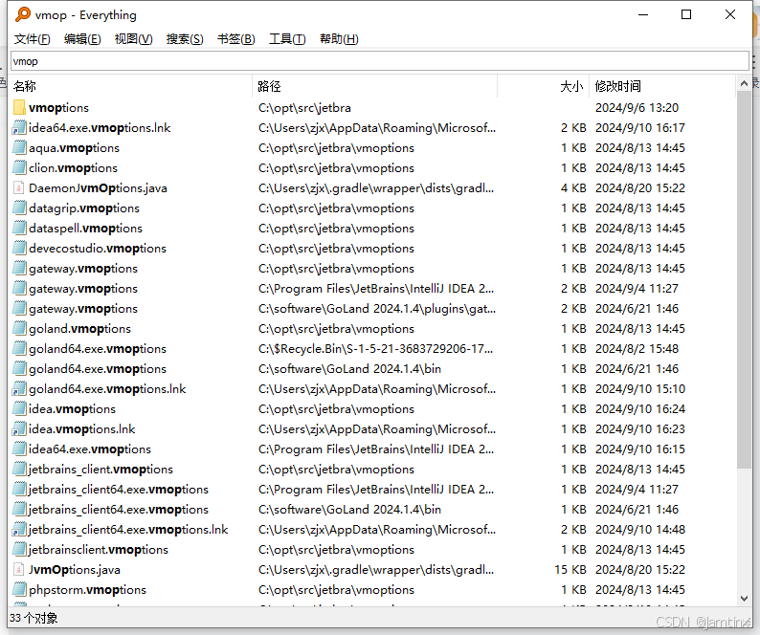Click the aqua.vmoptions file icon
Image resolution: width=760 pixels, height=635 pixels.
pos(19,147)
